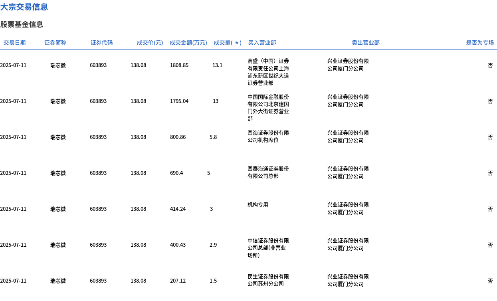Click the 国泰海通证券 buyer cell
Screen dimensions: 497x301
coord(268,172)
